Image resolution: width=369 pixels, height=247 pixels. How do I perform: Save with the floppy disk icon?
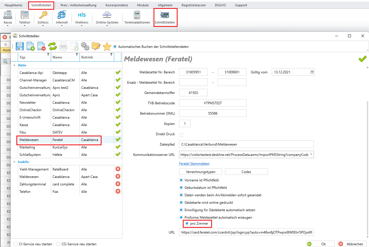20,46
